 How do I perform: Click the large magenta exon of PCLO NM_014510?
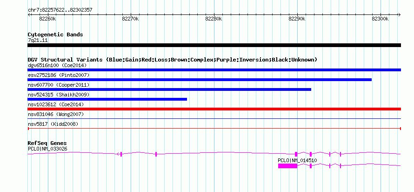point(288,166)
